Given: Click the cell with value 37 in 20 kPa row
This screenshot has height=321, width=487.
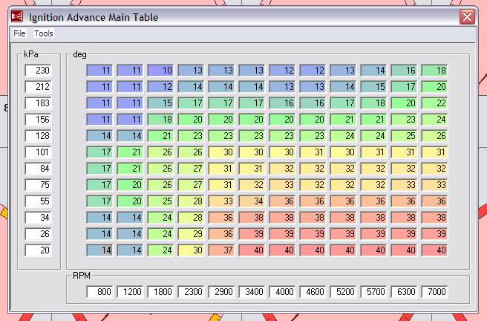Looking at the screenshot, I should point(221,250).
